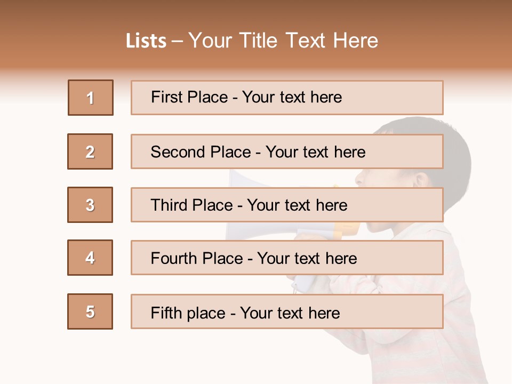Click the words Title Text Here

[309, 41]
